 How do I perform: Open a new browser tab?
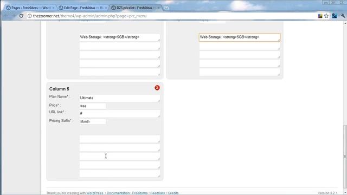click(166, 8)
